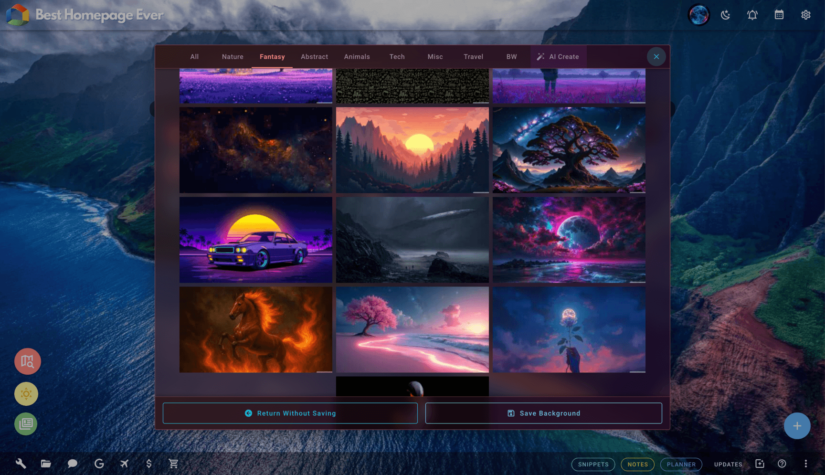Open the finance dollar icon

(148, 464)
